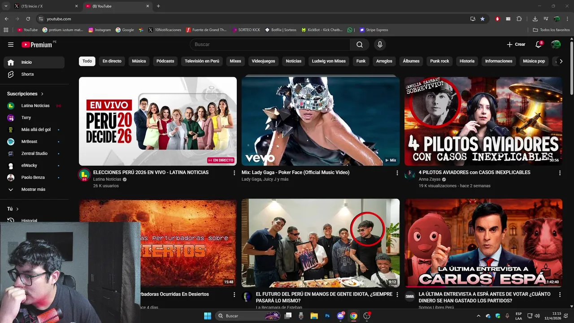Open options menu for Elecciones Perú video
Screen dimensions: 574x323
234,173
